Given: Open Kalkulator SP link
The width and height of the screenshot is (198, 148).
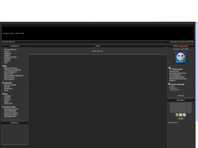Looking at the screenshot, I should click(x=10, y=116).
